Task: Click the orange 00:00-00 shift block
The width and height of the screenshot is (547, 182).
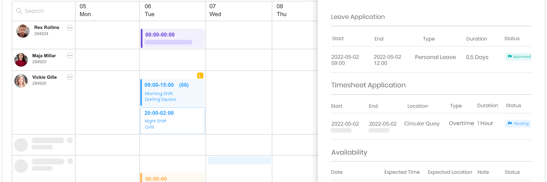Action: click(x=173, y=178)
